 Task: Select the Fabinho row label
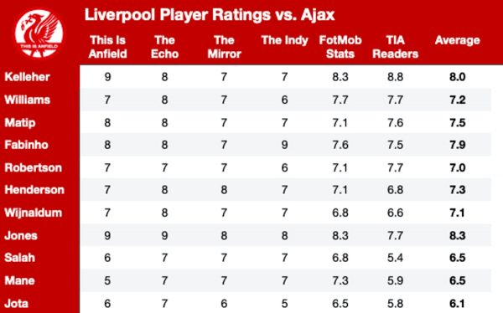26,145
